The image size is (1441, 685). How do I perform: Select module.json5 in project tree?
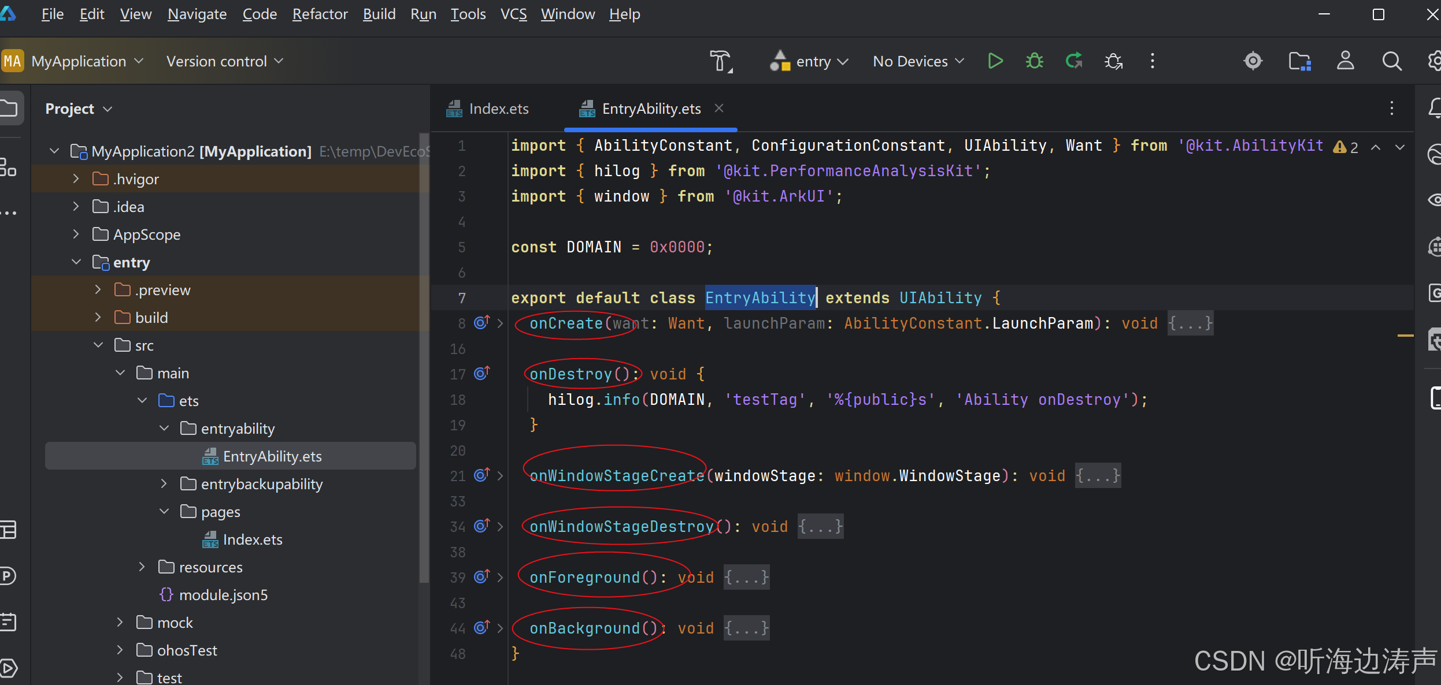(223, 594)
